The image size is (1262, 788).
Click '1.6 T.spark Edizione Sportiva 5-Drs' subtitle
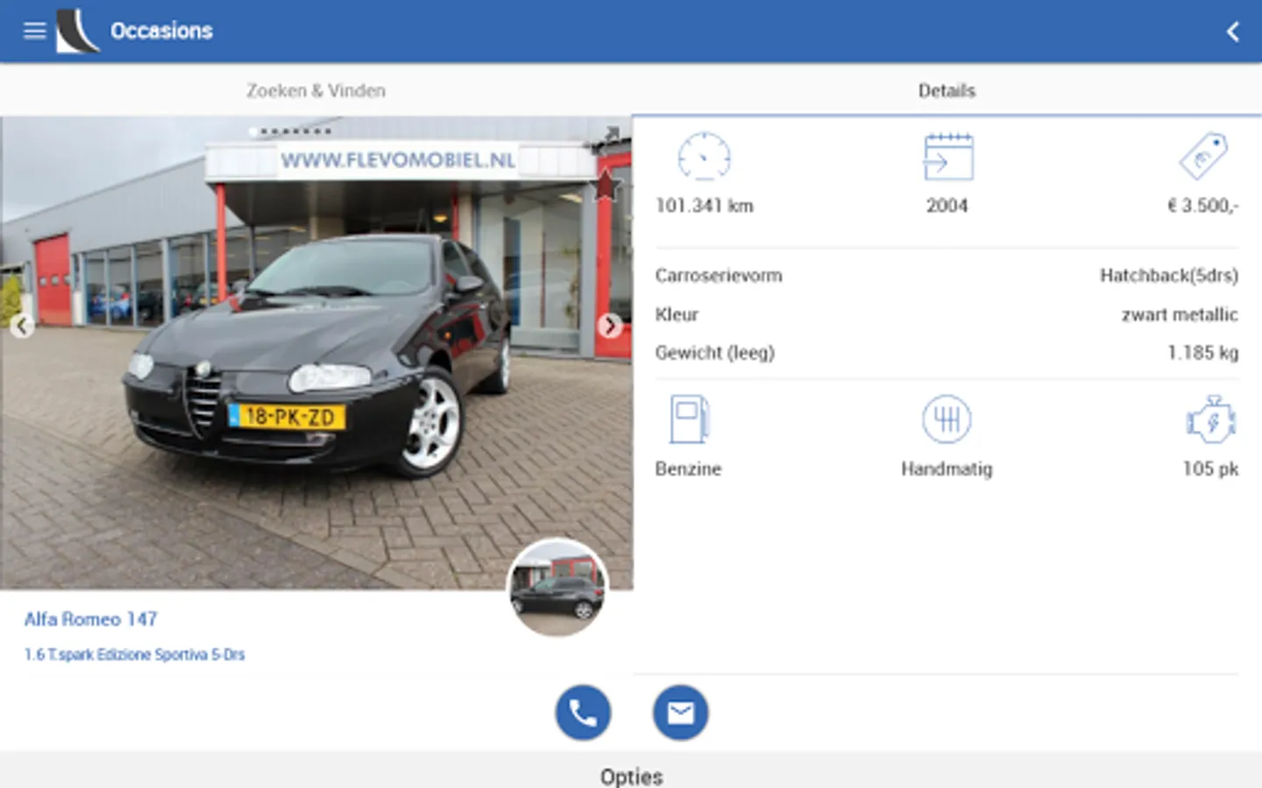click(134, 655)
